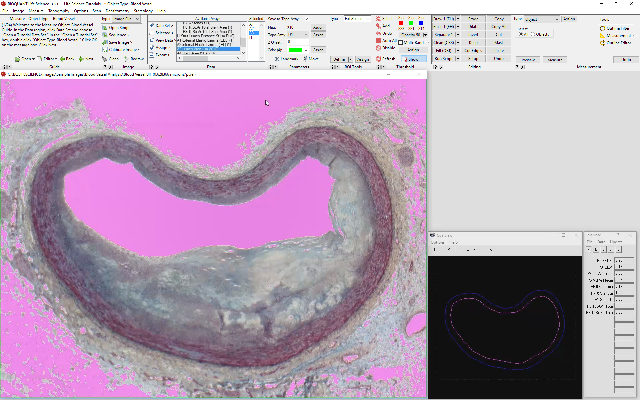Toggle Calculate column C button
This screenshot has width=640, height=400.
click(604, 249)
